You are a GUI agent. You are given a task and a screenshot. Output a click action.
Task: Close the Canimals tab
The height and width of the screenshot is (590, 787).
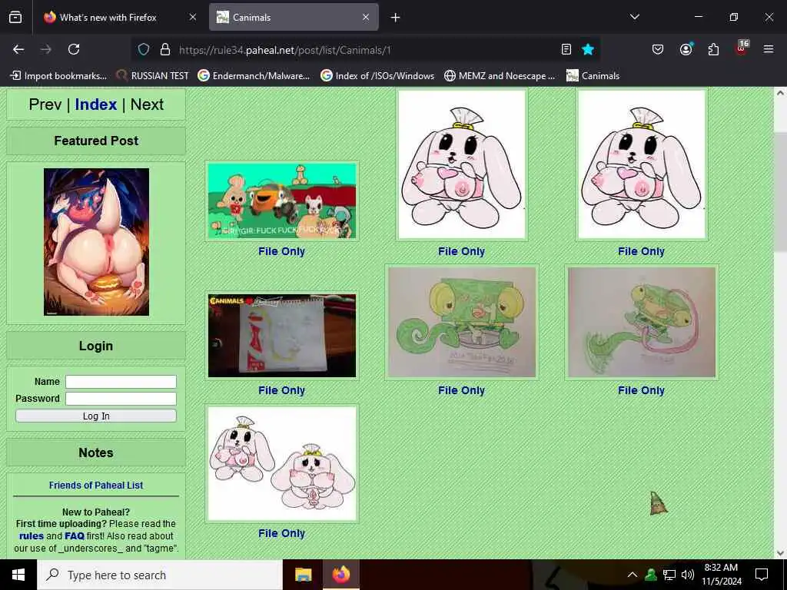(x=366, y=18)
